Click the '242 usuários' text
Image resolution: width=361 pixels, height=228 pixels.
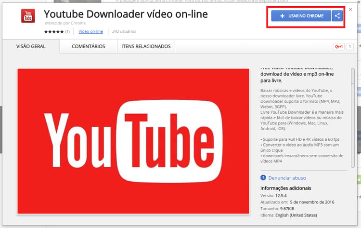click(124, 31)
